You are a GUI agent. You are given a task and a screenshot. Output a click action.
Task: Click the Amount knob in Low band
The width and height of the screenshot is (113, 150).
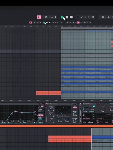(x=103, y=109)
